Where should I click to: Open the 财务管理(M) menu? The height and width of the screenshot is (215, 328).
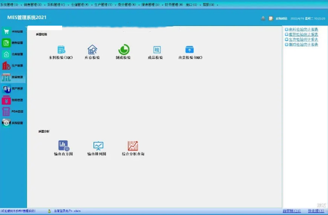point(174,5)
